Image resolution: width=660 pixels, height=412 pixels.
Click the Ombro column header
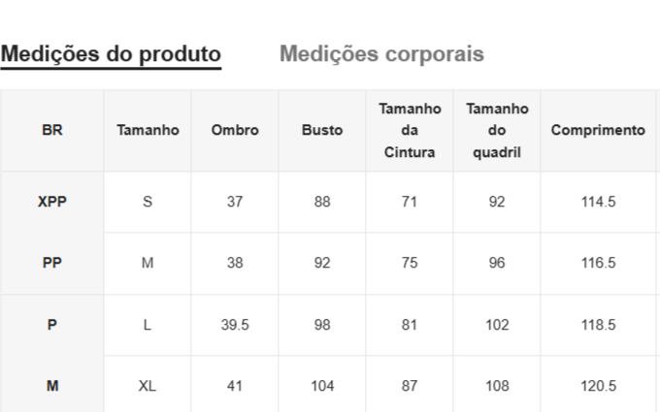point(235,130)
